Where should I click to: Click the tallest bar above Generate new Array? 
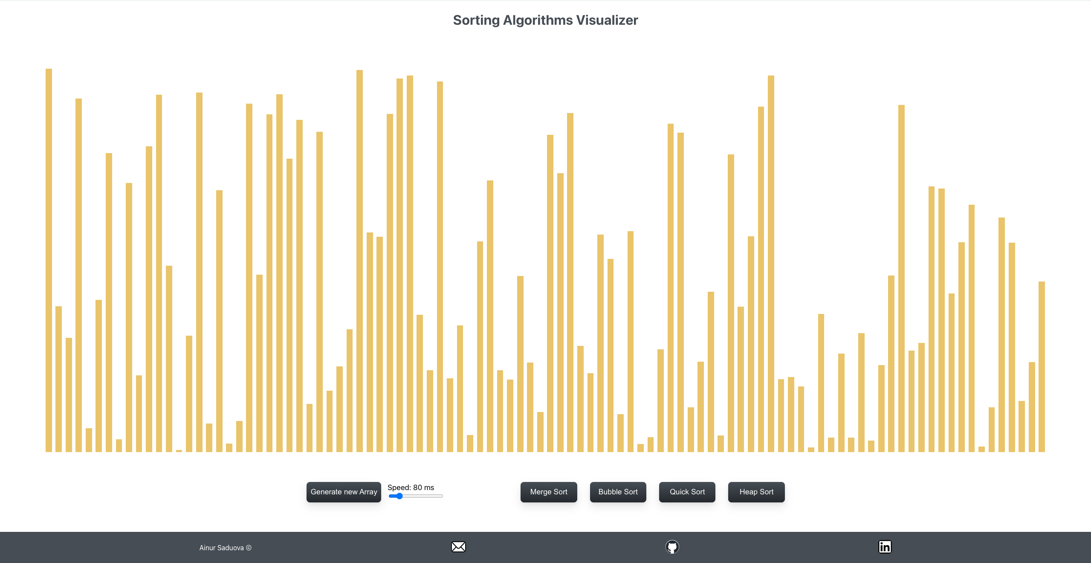click(359, 261)
